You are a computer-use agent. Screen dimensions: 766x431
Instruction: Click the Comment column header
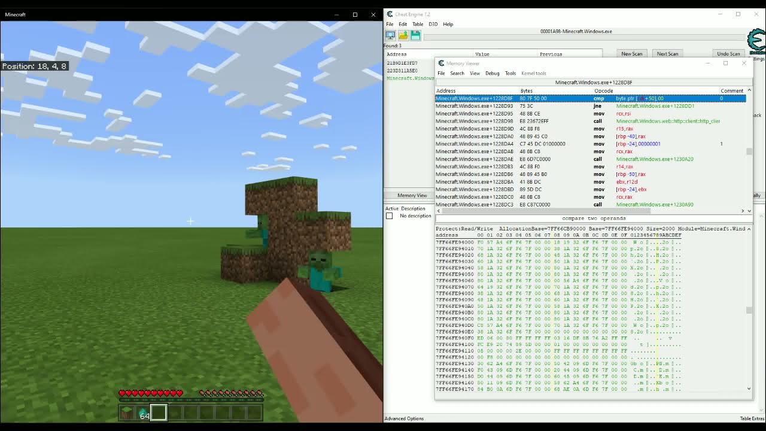click(x=732, y=91)
